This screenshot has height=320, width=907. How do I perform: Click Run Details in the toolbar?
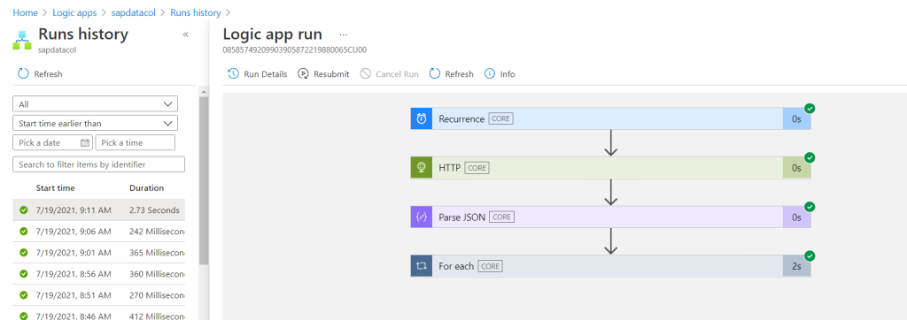258,74
